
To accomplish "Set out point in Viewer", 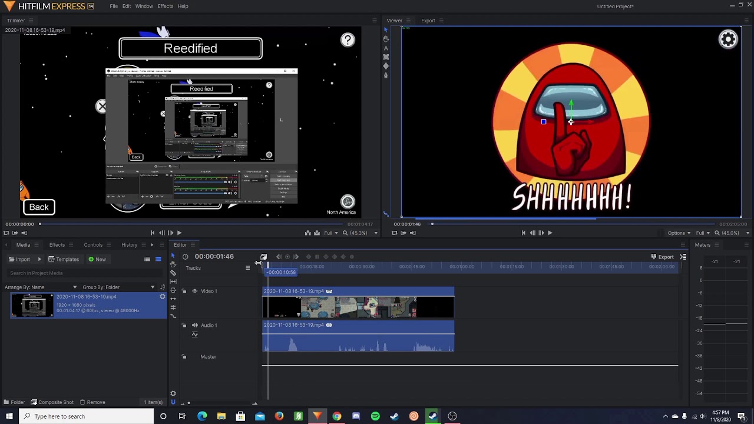I will (412, 233).
